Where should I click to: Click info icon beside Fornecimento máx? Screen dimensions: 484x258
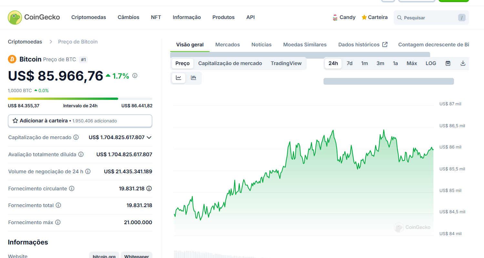pos(58,222)
